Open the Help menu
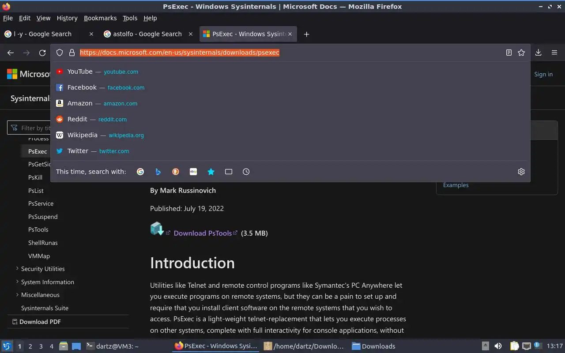 coord(150,18)
